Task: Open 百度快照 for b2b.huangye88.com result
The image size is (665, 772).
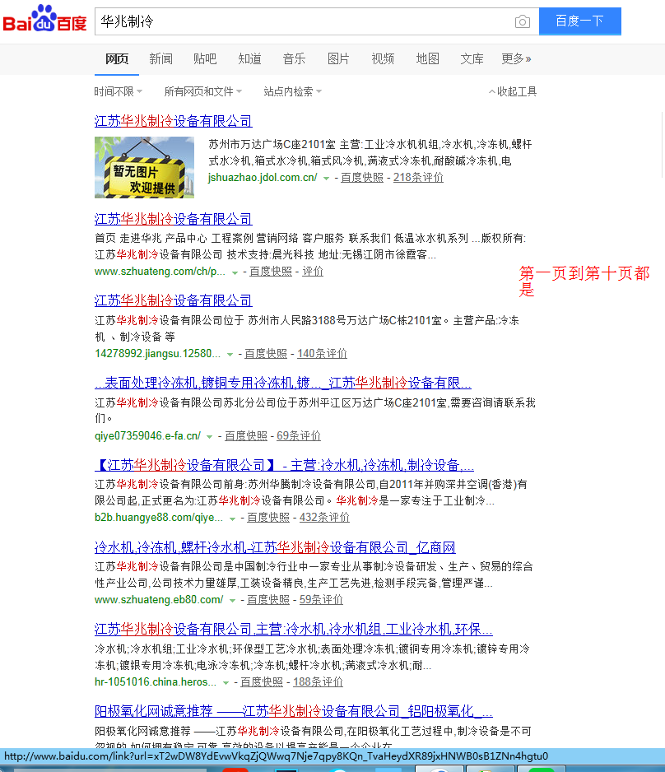Action: click(268, 518)
